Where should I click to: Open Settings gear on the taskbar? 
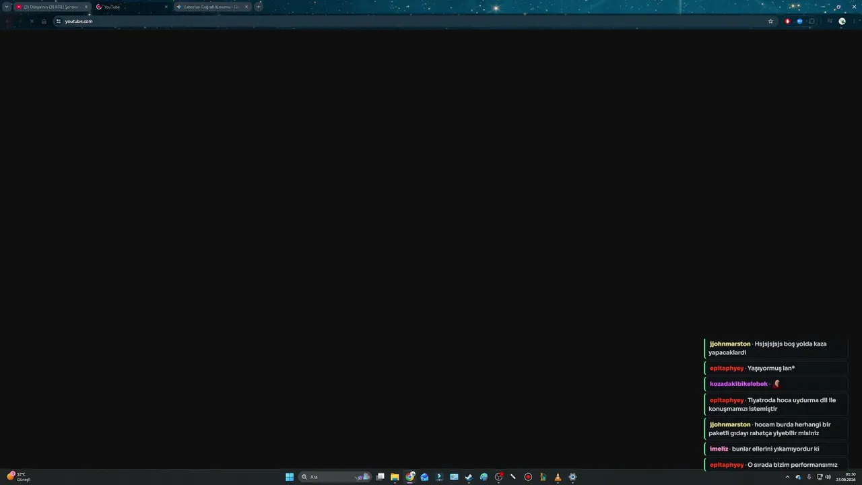(x=572, y=477)
